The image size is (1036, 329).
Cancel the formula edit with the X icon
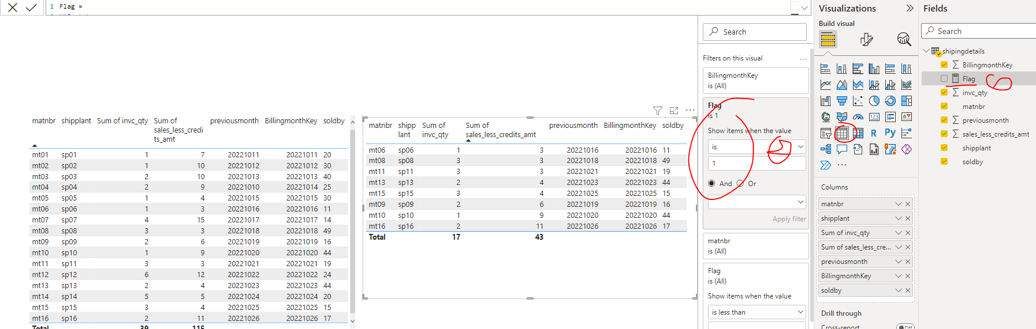tap(13, 7)
